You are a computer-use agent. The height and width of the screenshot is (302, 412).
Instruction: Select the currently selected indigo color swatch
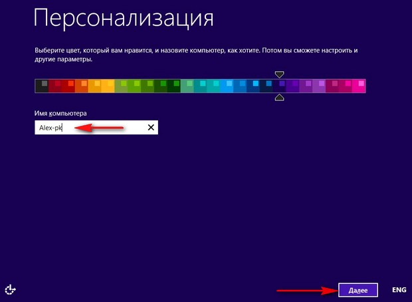(x=279, y=86)
